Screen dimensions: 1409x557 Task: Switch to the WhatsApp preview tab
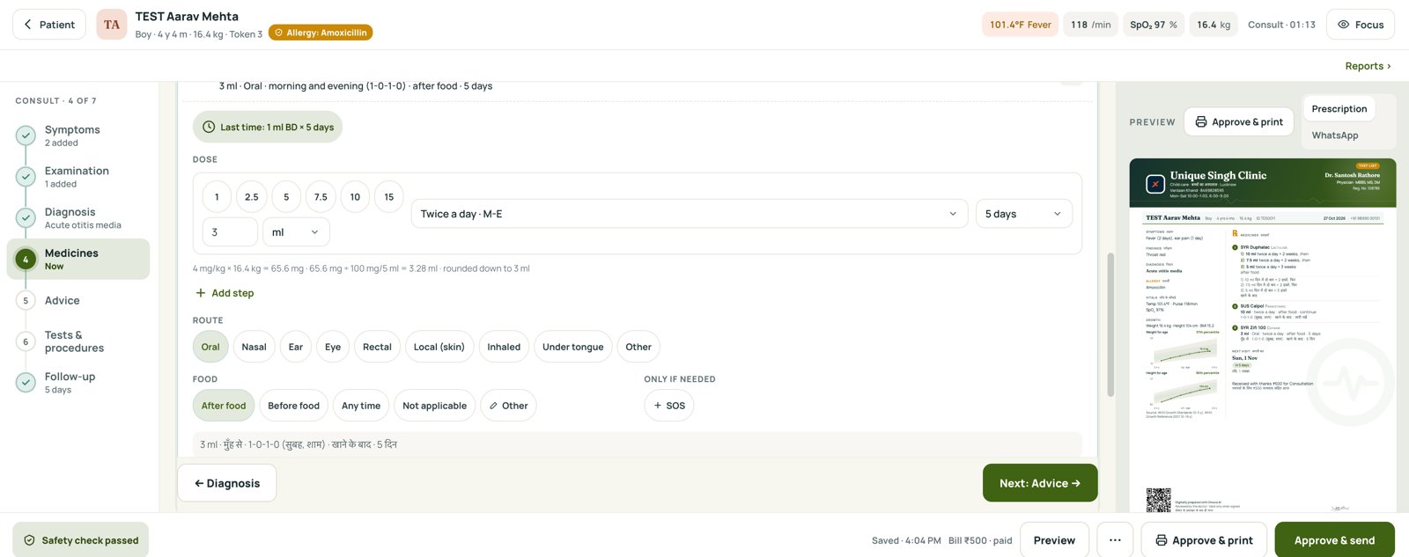tap(1335, 136)
